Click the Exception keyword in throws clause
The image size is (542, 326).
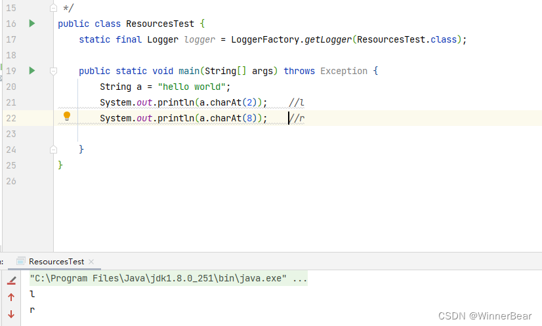(344, 71)
